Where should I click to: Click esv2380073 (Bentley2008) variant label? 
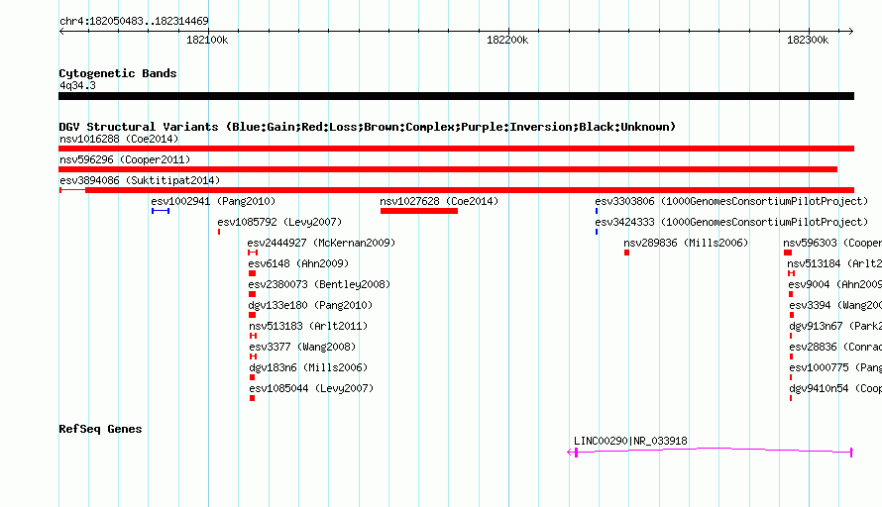(x=319, y=284)
